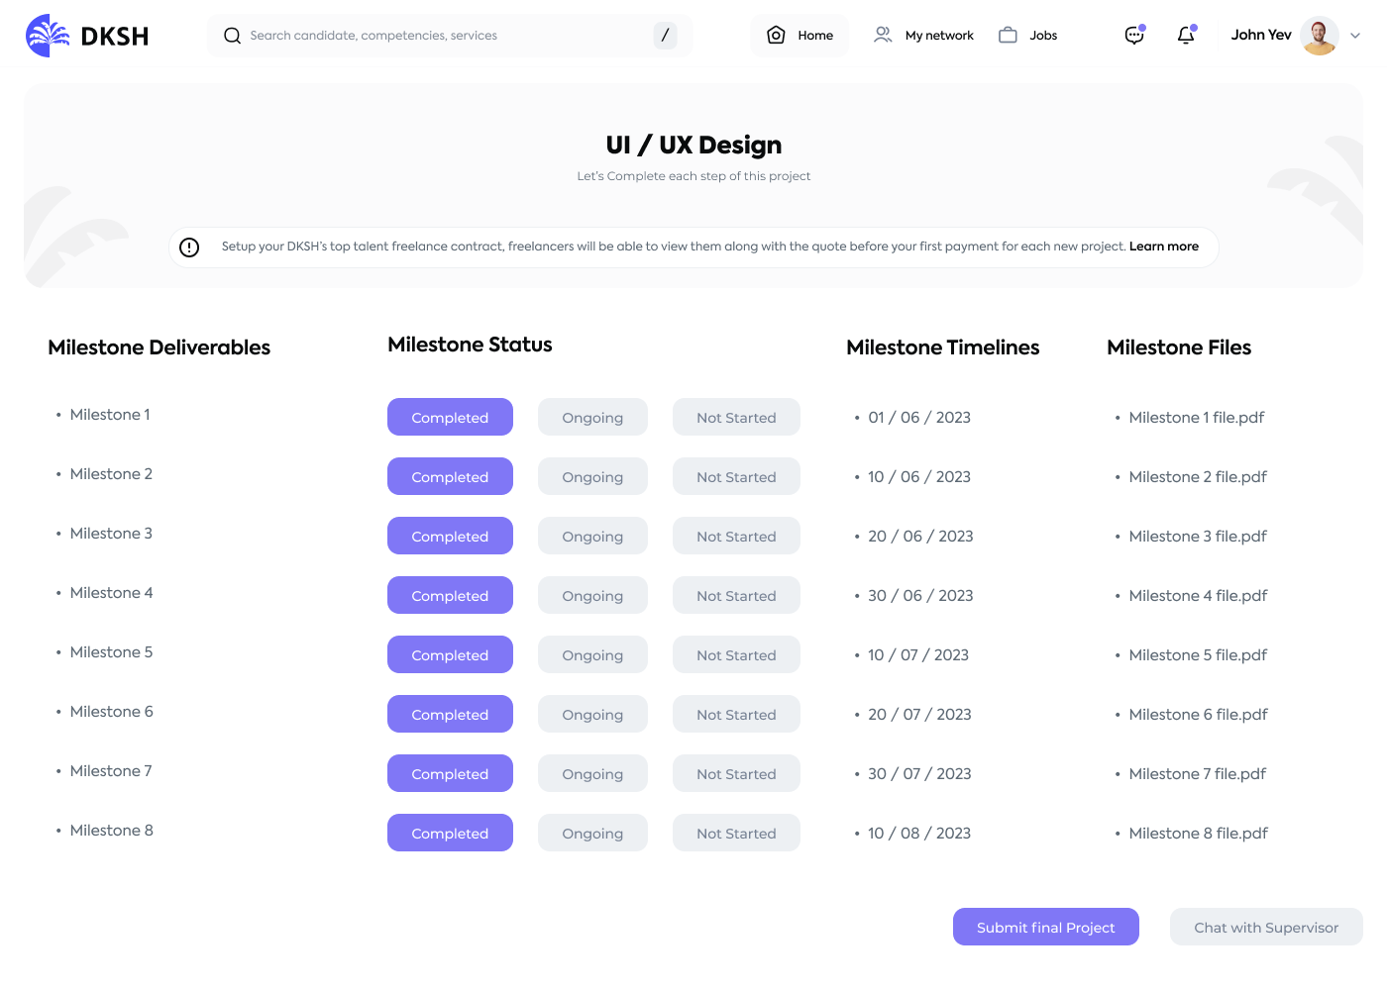Submit final Project
Screen dimensions: 1387x990
tap(1046, 927)
